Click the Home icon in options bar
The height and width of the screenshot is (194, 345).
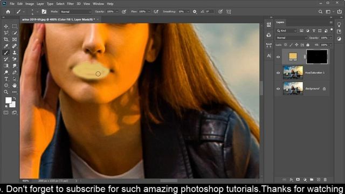tap(8, 12)
